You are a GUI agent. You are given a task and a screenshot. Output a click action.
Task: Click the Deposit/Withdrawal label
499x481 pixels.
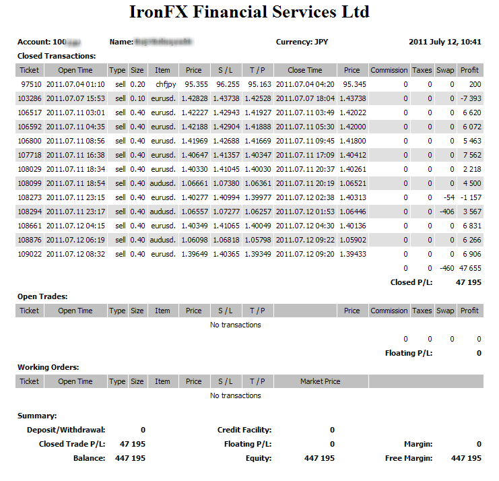click(x=66, y=430)
